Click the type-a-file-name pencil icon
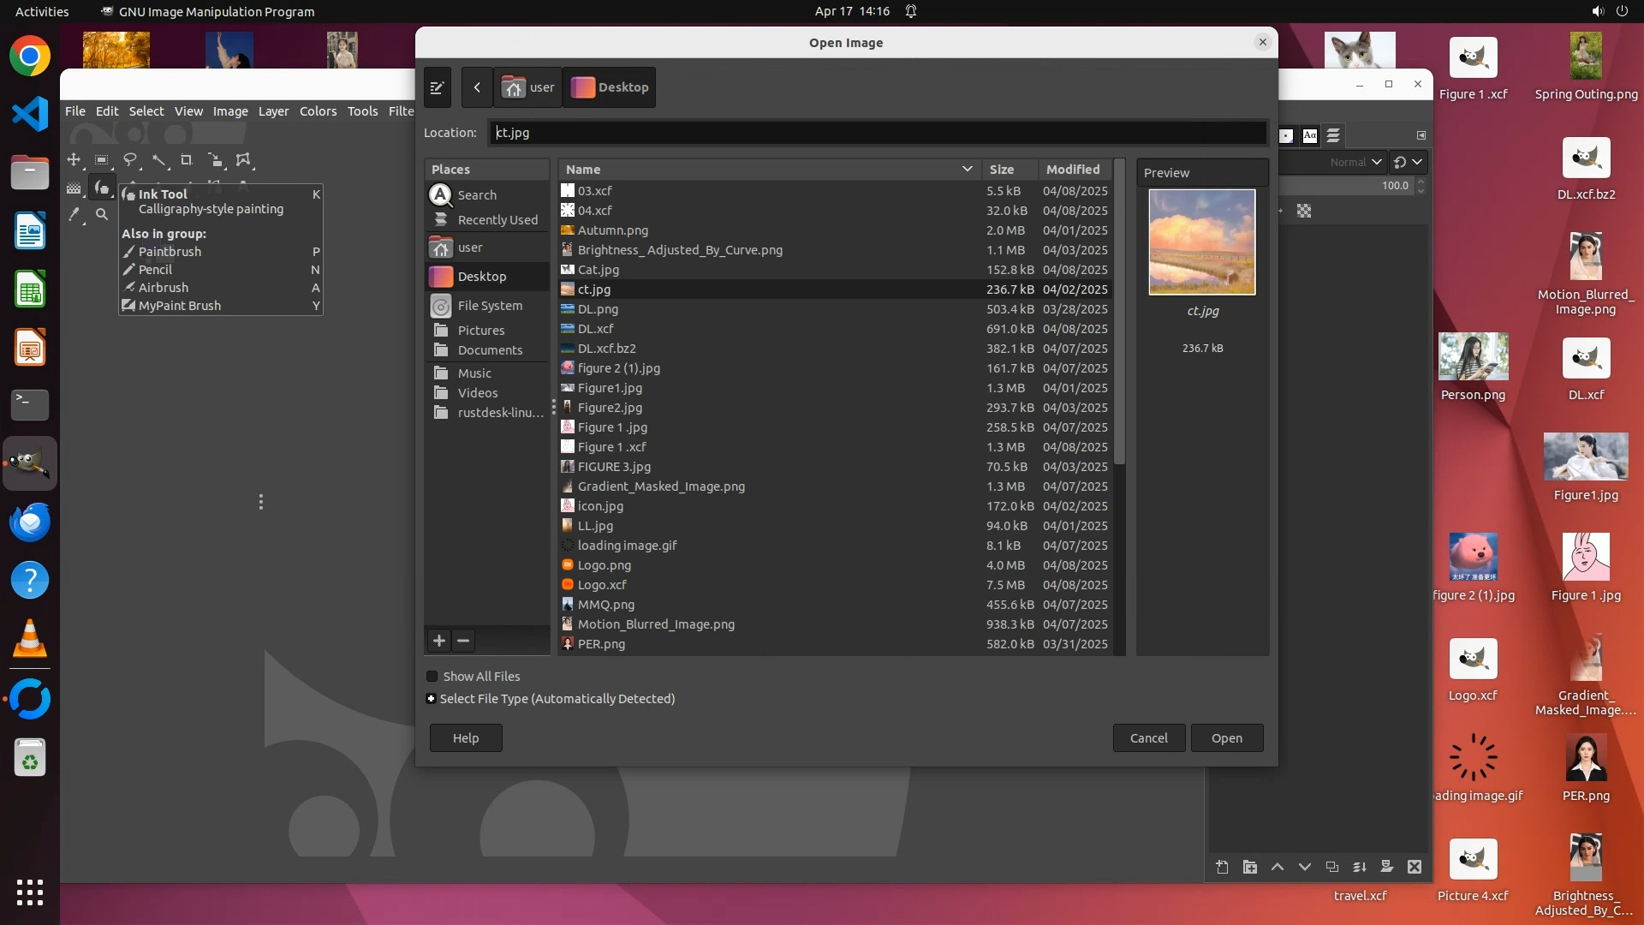 point(437,87)
